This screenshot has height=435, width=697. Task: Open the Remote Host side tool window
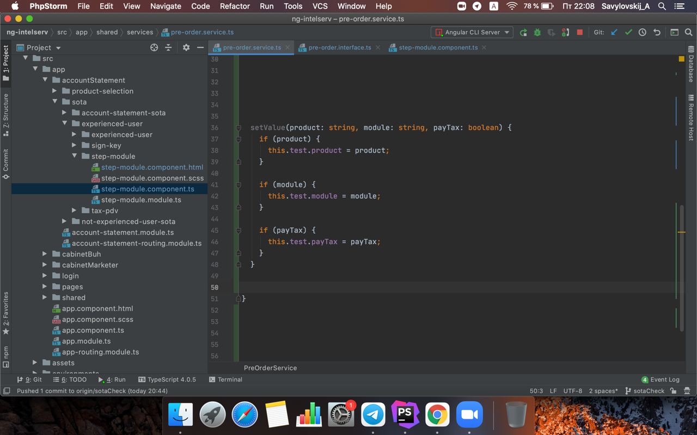(x=691, y=117)
